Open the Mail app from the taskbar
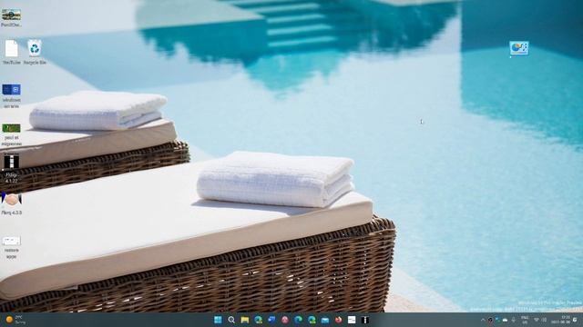The height and width of the screenshot is (327, 583). 325,320
